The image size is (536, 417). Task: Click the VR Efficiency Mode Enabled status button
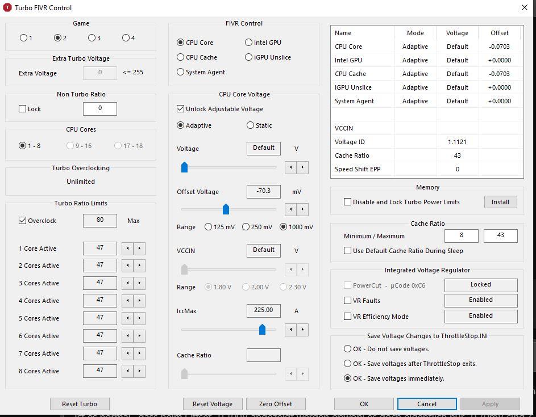(481, 317)
